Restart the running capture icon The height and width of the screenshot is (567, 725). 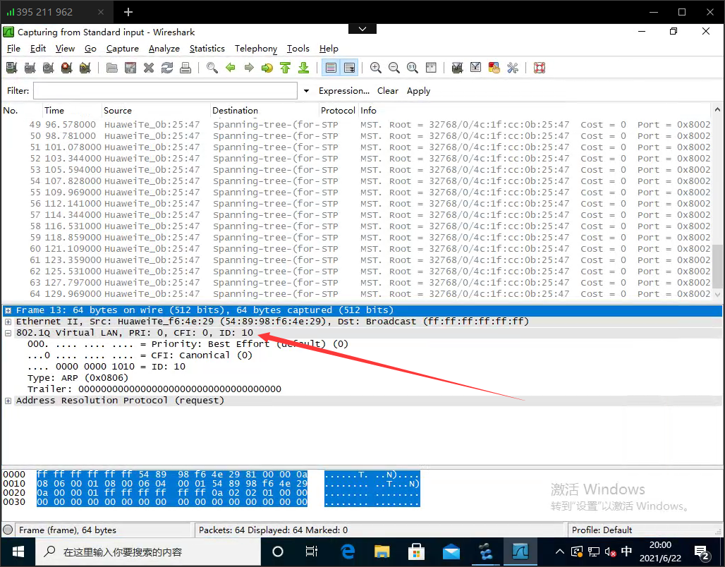coord(85,68)
